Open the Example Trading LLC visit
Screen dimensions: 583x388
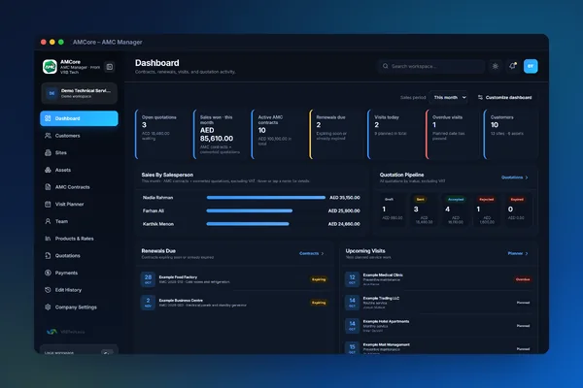click(x=438, y=303)
